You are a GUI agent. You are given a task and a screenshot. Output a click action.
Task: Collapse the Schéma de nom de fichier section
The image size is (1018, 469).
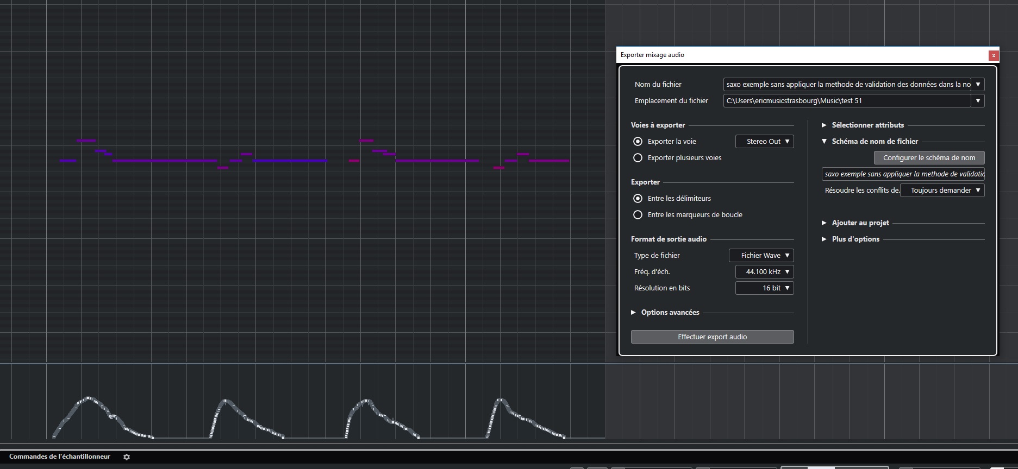(x=824, y=142)
